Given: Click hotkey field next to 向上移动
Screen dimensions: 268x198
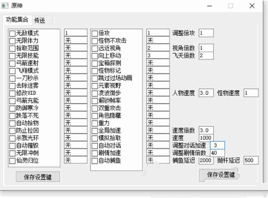Looking at the screenshot, I should (158, 56).
